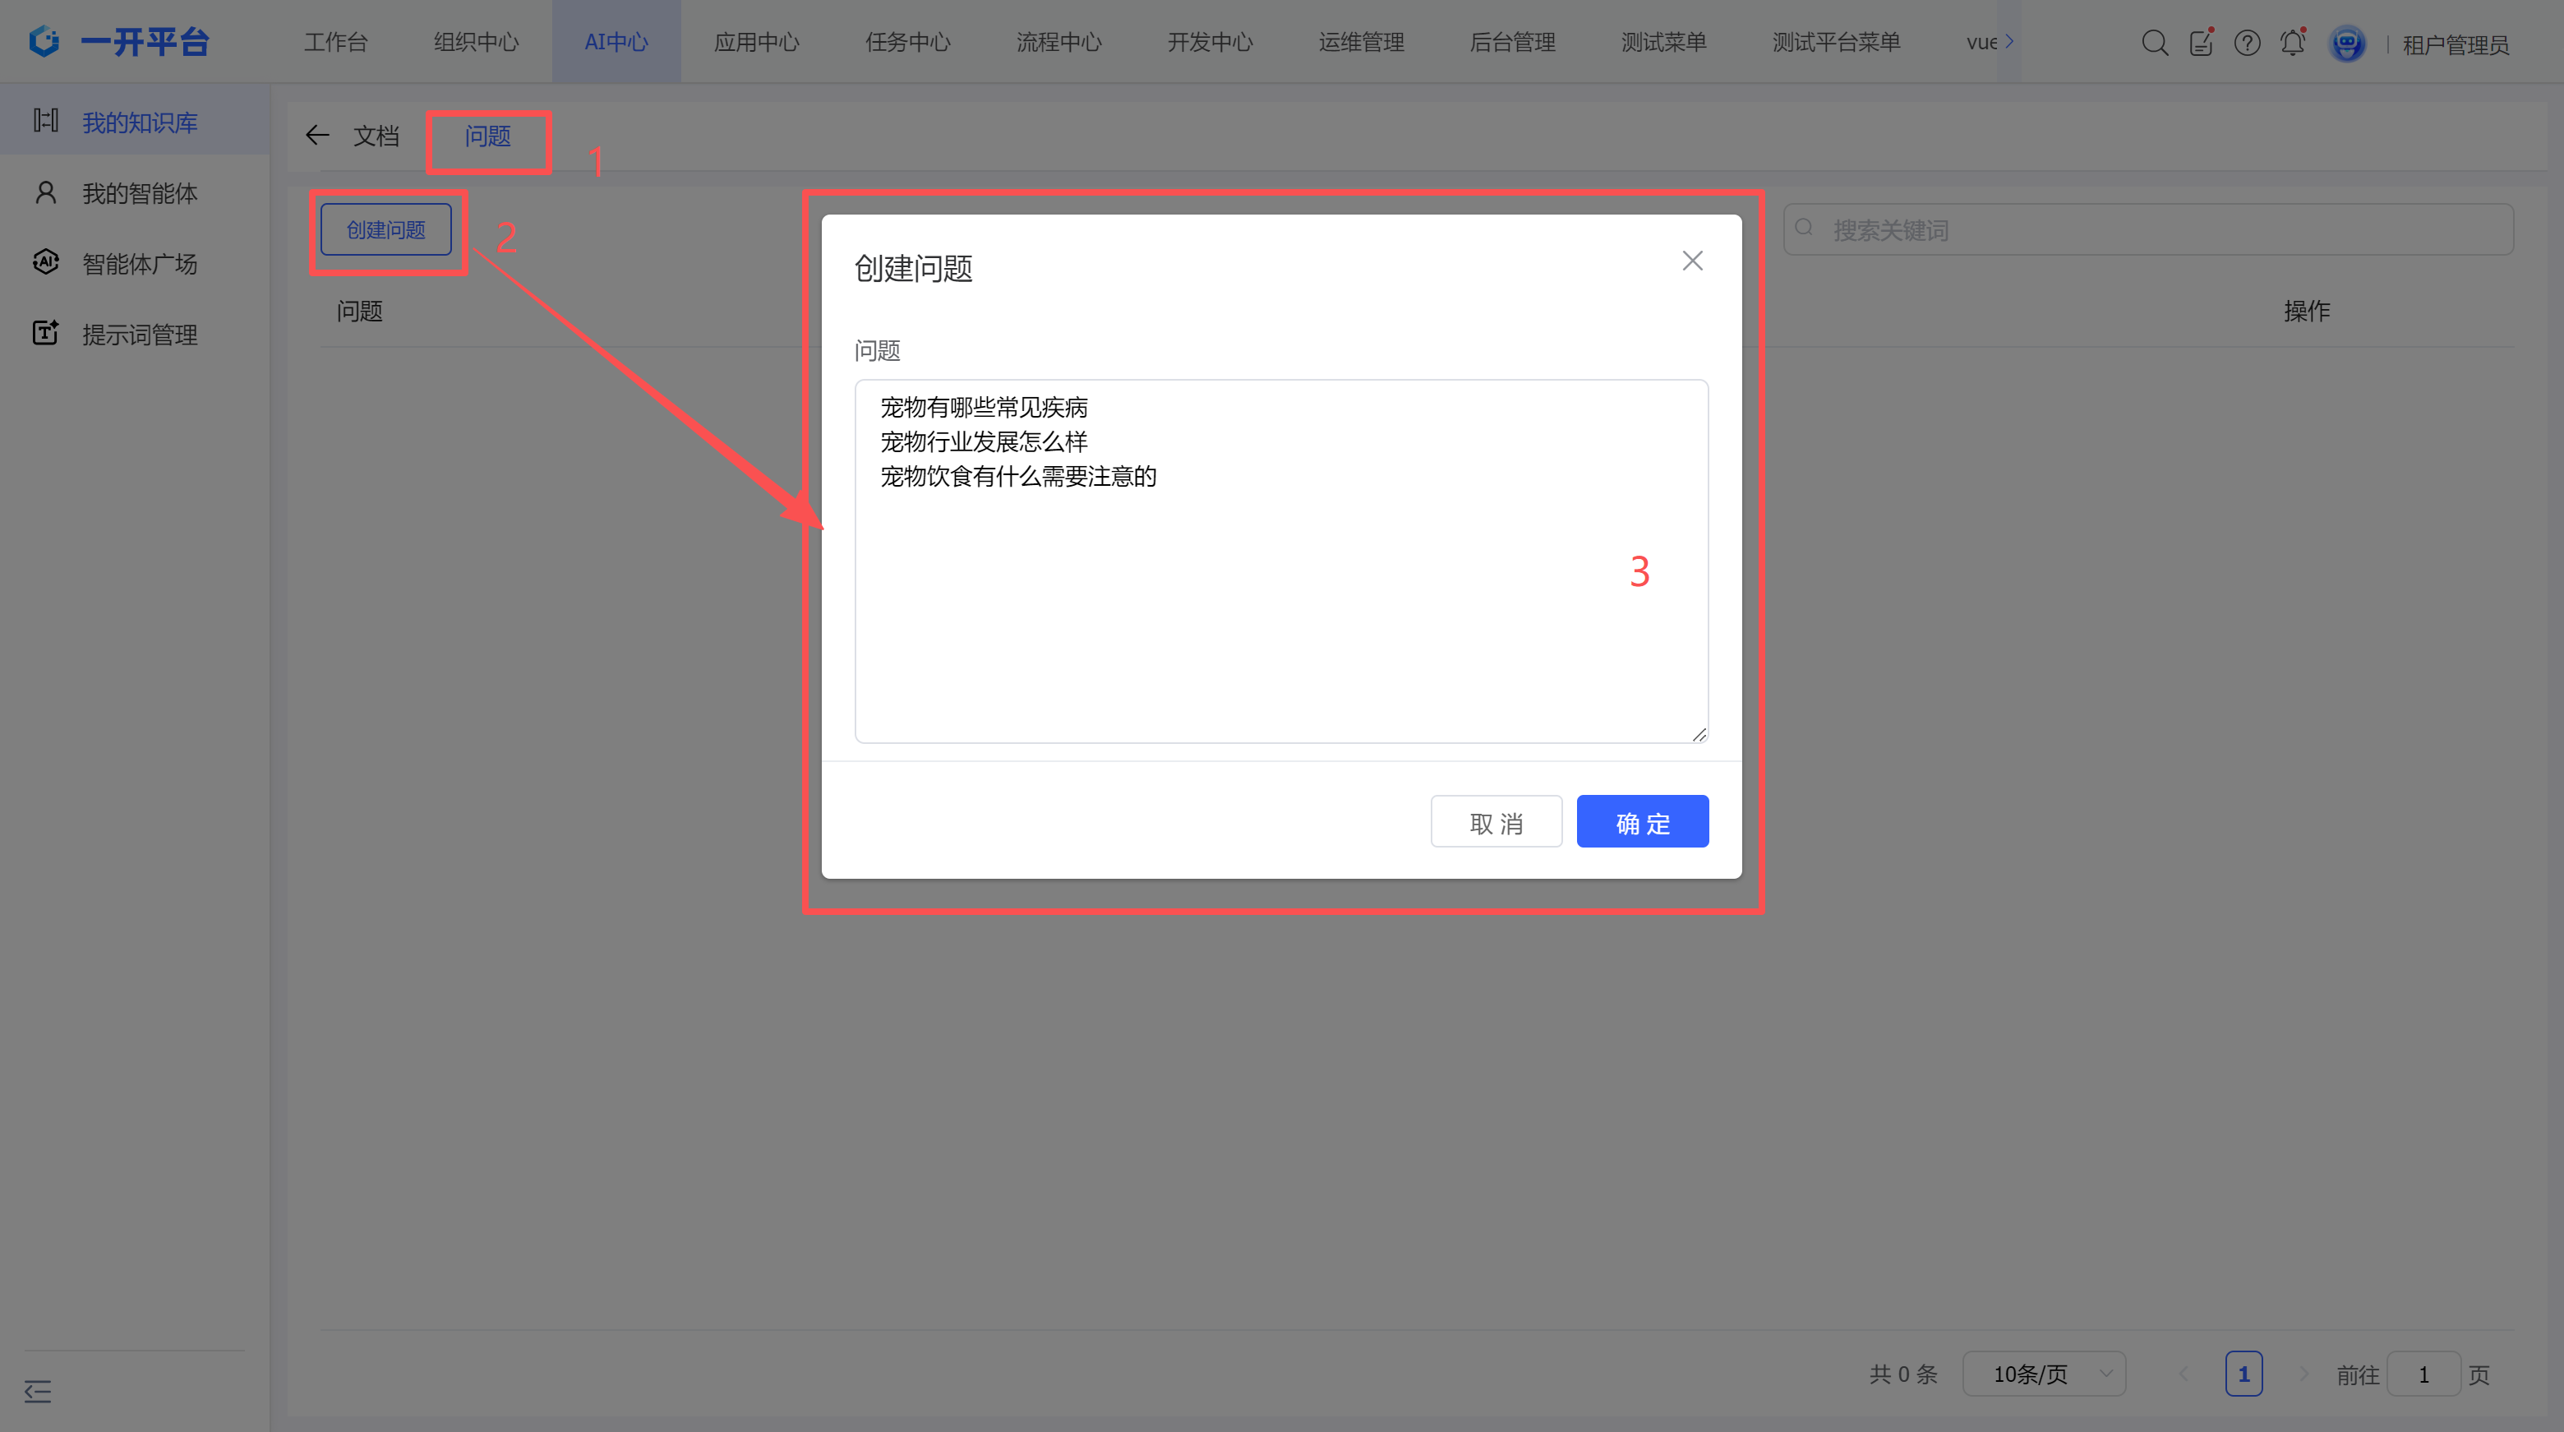
Task: Click the 确定 button in dialog
Action: click(1642, 823)
